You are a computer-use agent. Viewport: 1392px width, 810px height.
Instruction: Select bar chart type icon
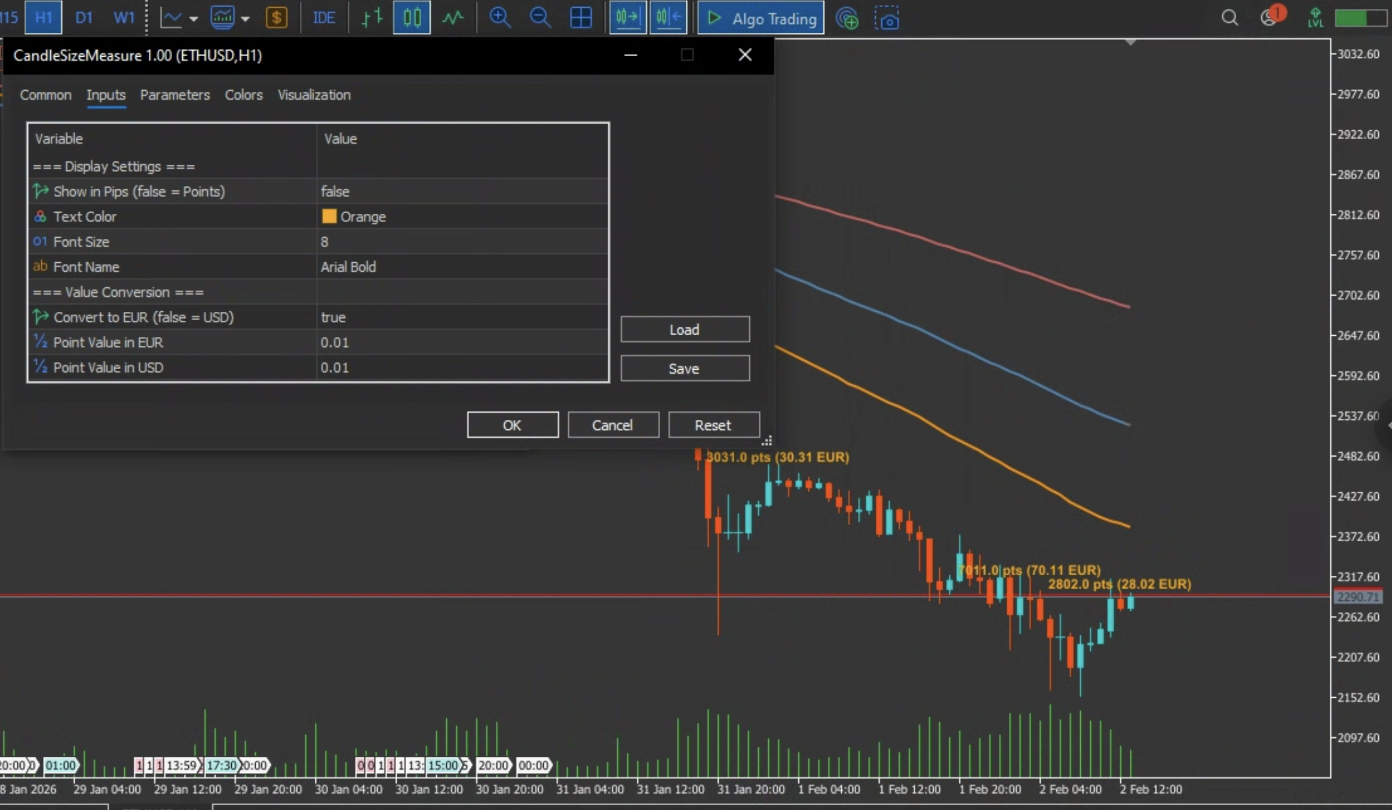[372, 18]
